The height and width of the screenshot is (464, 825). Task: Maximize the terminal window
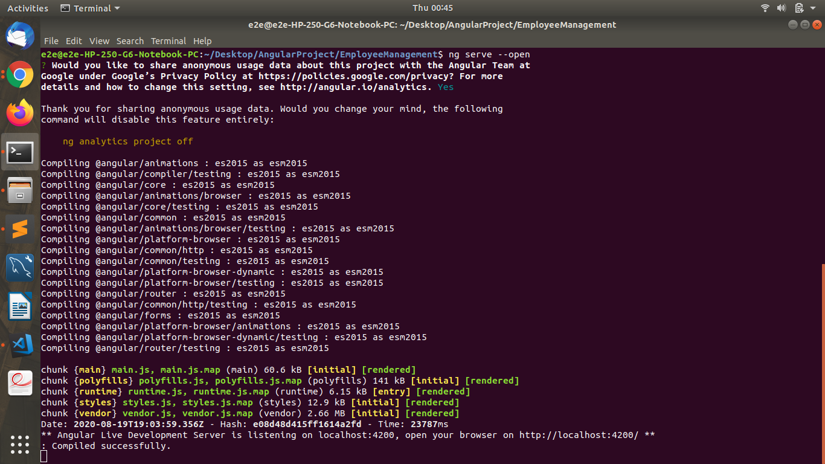point(804,25)
